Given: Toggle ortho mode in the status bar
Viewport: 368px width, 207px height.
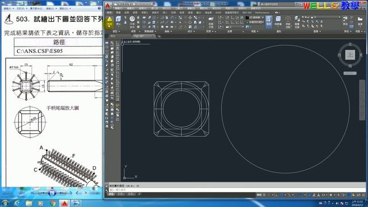Looking at the screenshot, I should click(277, 195).
